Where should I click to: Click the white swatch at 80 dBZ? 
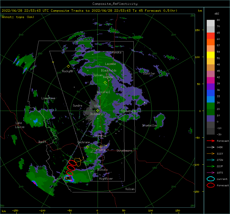211,23
